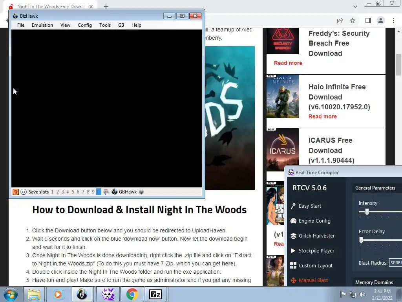The width and height of the screenshot is (402, 302).
Task: Click Read more under Halo Infinite
Action: point(323,116)
